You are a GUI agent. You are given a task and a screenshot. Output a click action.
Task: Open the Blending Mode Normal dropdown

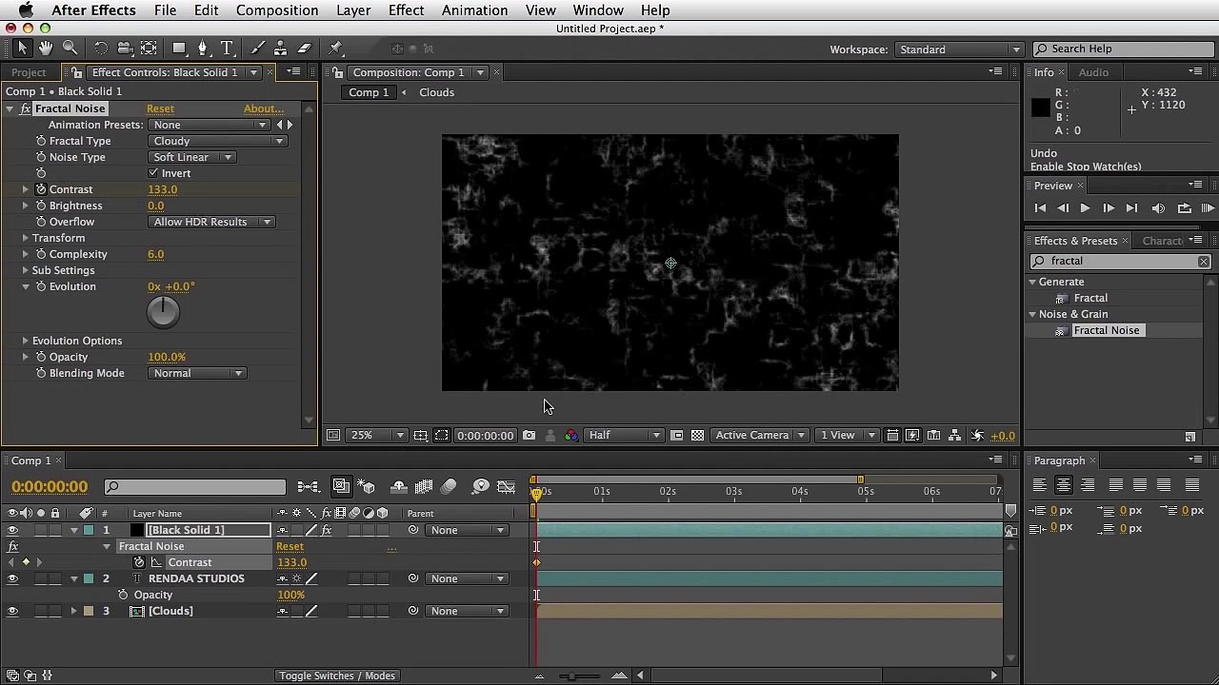click(x=198, y=373)
